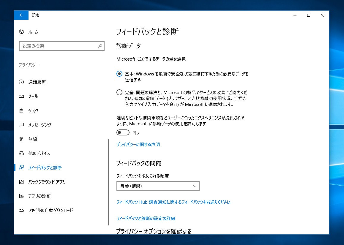Click the フィードバックと診断 person icon
Image resolution: width=344 pixels, height=245 pixels.
click(21, 167)
